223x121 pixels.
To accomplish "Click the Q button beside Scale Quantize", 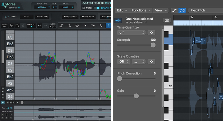I will (x=151, y=61).
